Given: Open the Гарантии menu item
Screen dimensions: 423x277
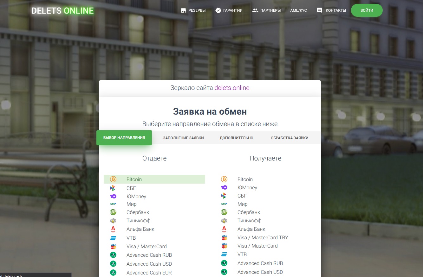Looking at the screenshot, I should [229, 10].
